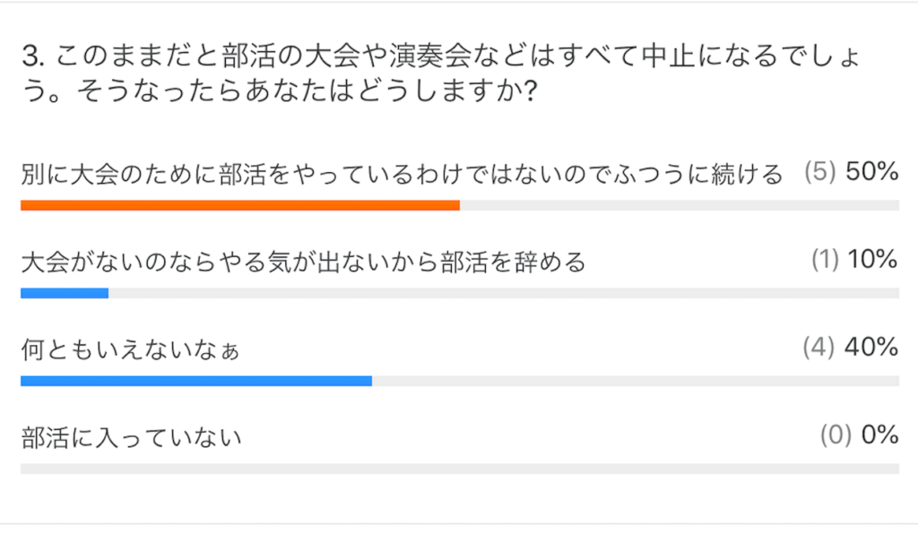The height and width of the screenshot is (534, 918).
Task: Select the 部活に入っていない option
Action: click(x=132, y=438)
